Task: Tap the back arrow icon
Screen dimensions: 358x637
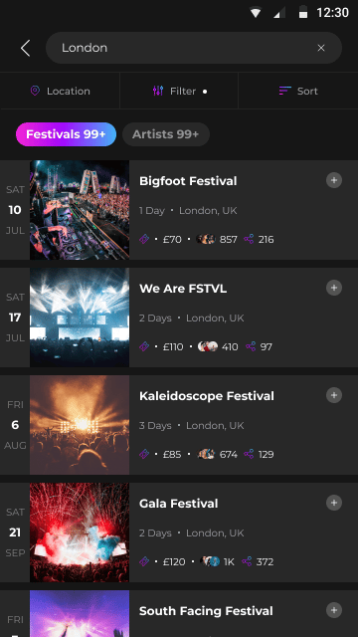Action: [25, 48]
